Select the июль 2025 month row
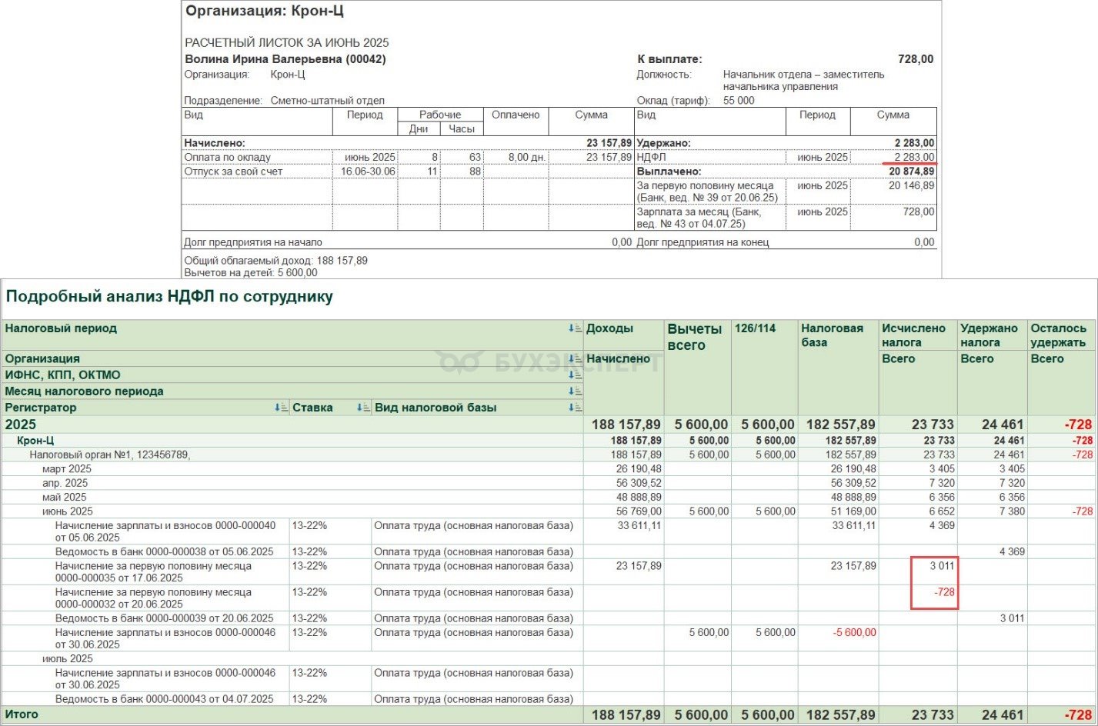 pos(549,658)
